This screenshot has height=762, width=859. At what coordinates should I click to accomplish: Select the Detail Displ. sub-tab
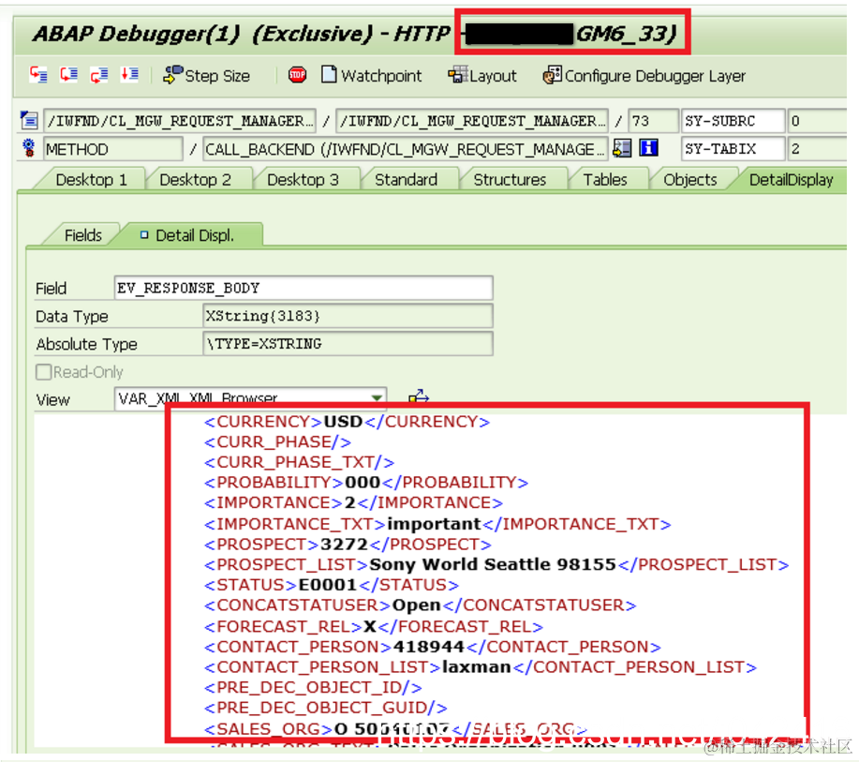(194, 236)
